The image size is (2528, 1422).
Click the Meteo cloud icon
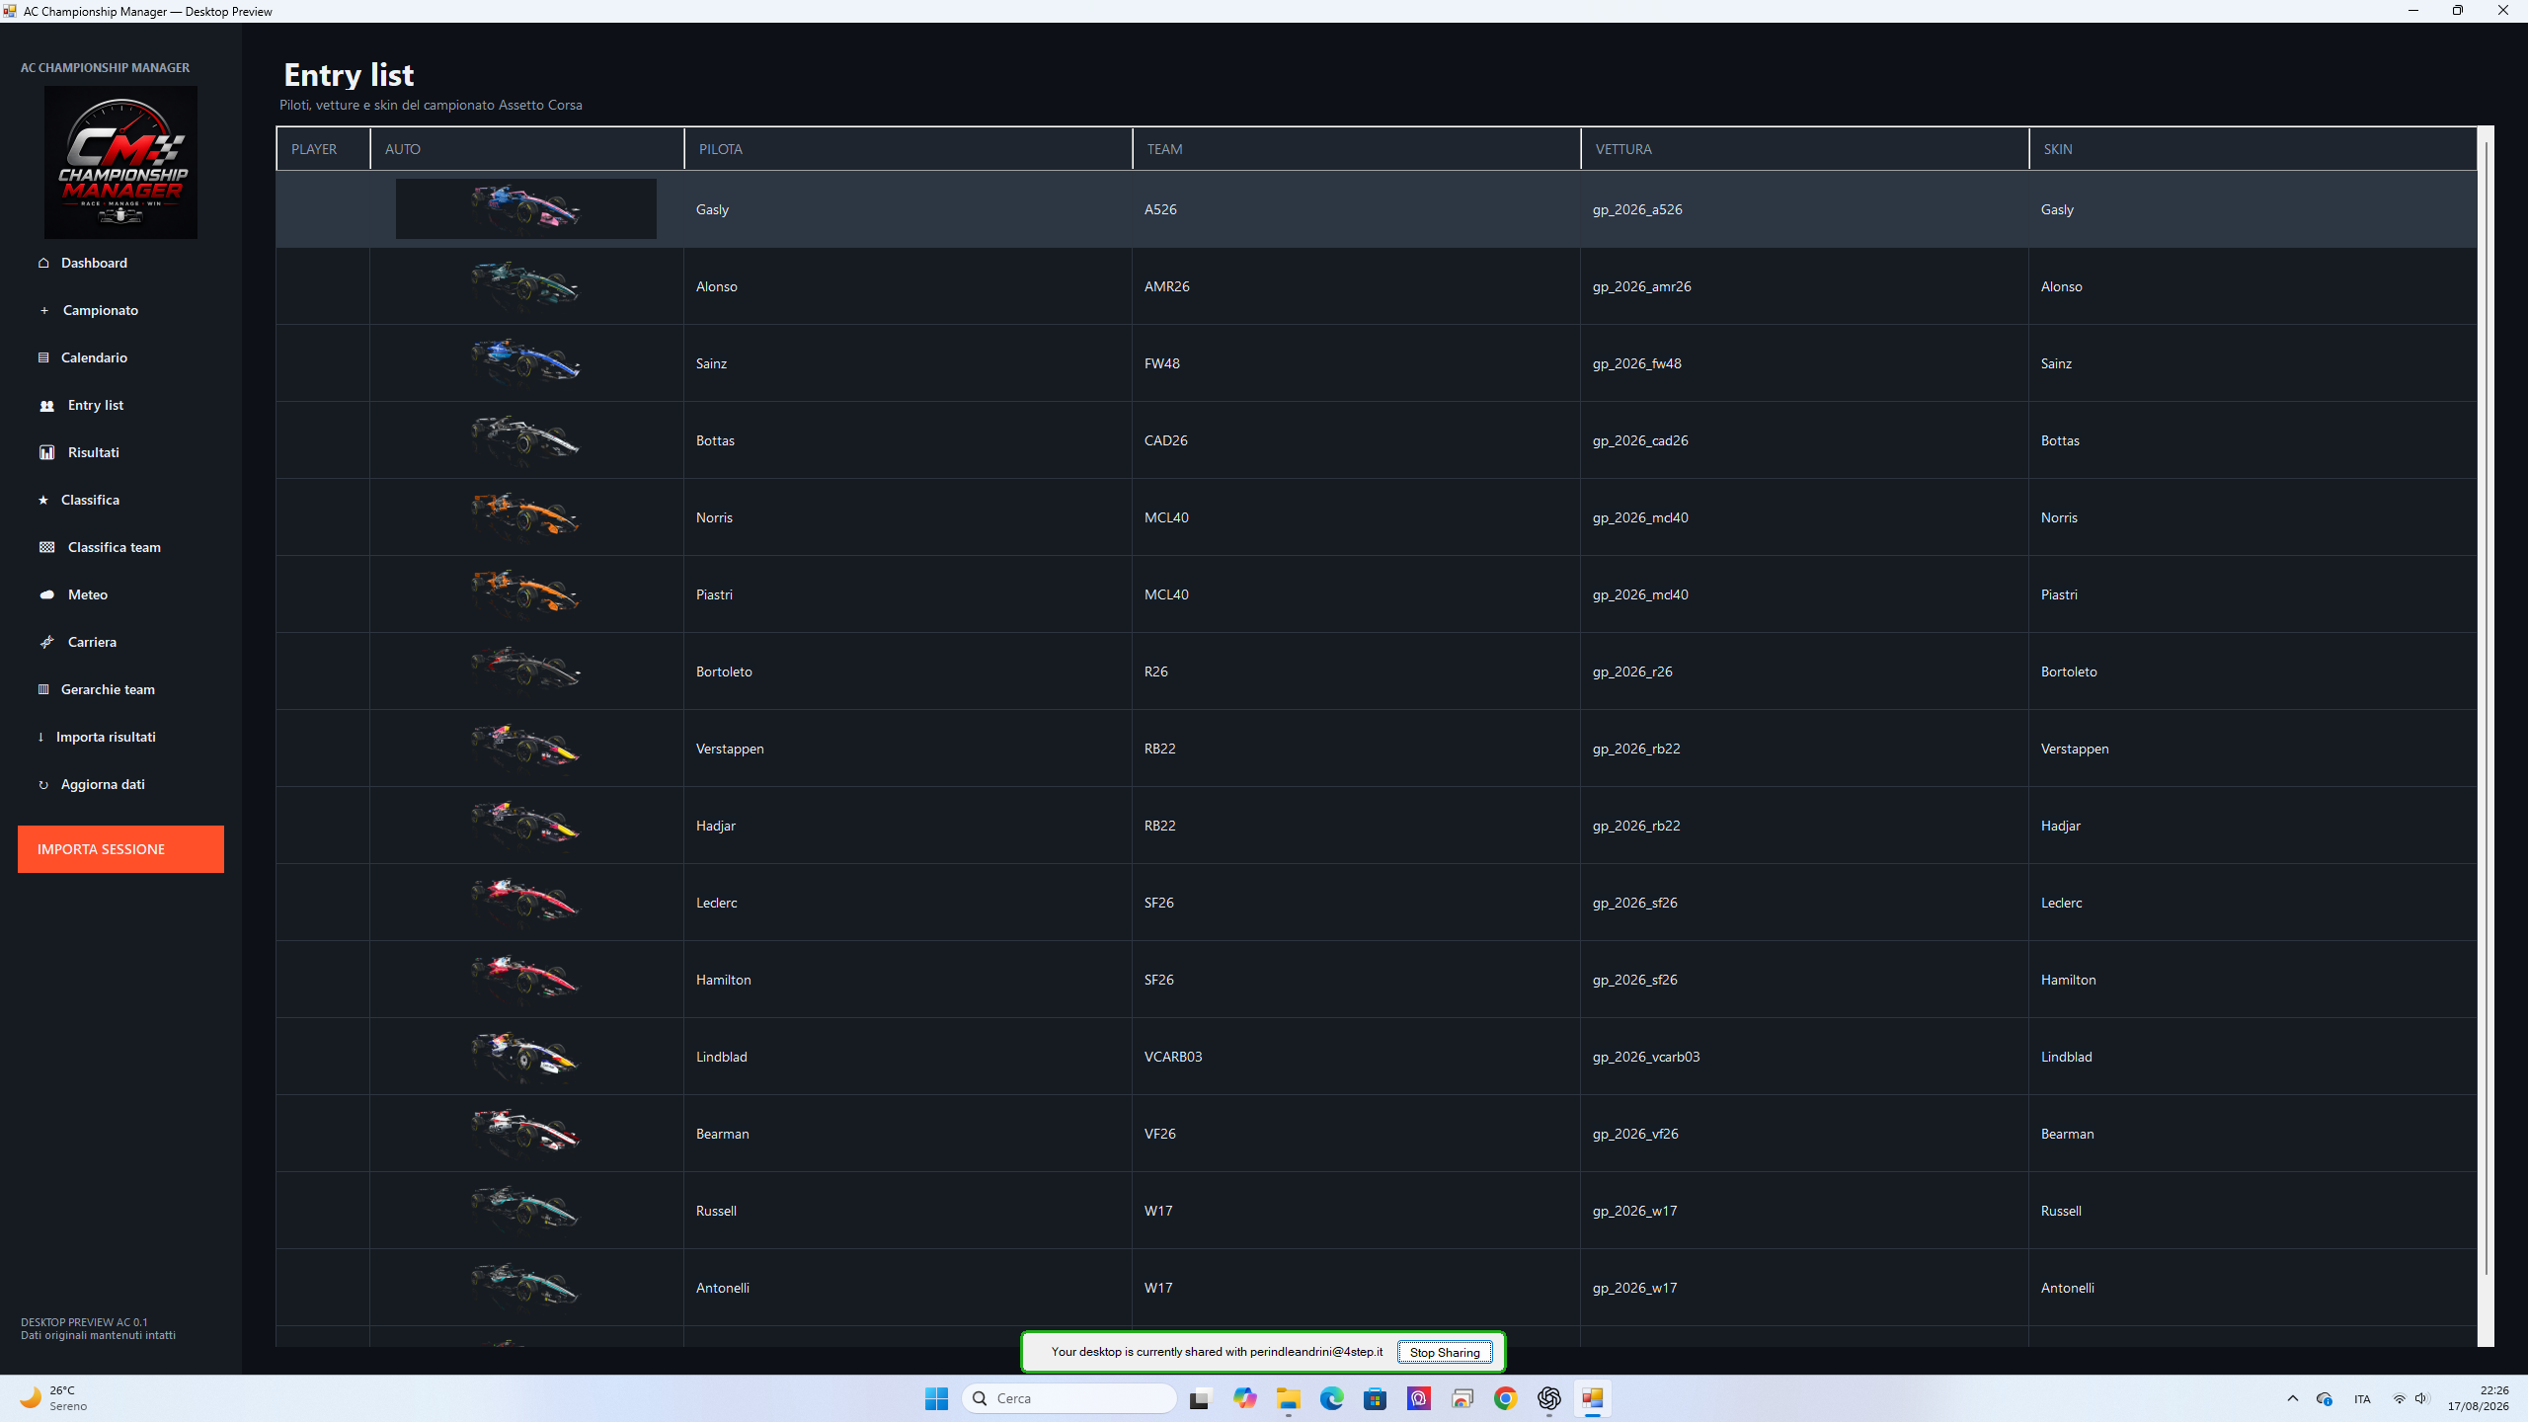pyautogui.click(x=46, y=594)
